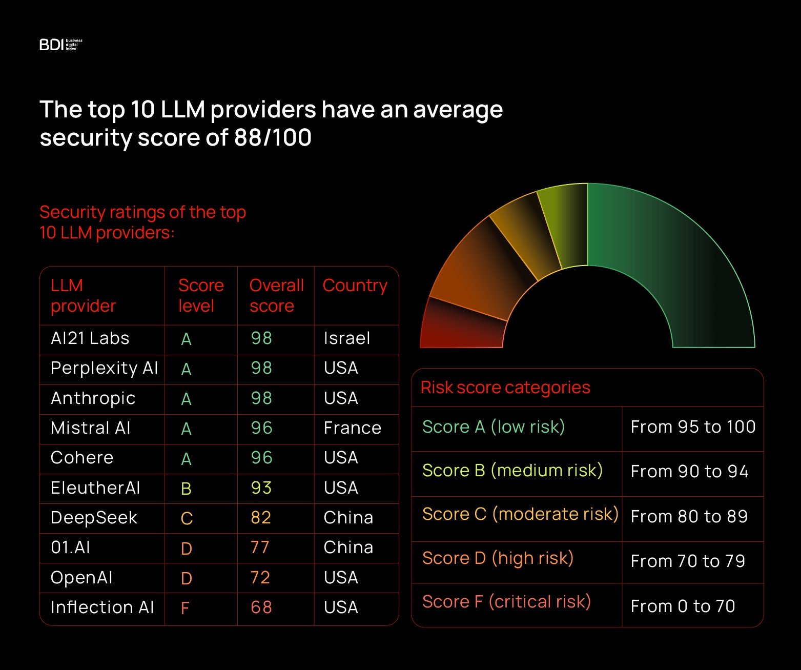This screenshot has height=670, width=801.
Task: Click the olive yellow-green gauge segment
Action: coord(564,226)
